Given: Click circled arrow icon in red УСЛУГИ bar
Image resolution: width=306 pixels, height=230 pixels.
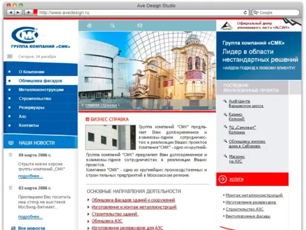Looking at the screenshot, I should (x=222, y=179).
